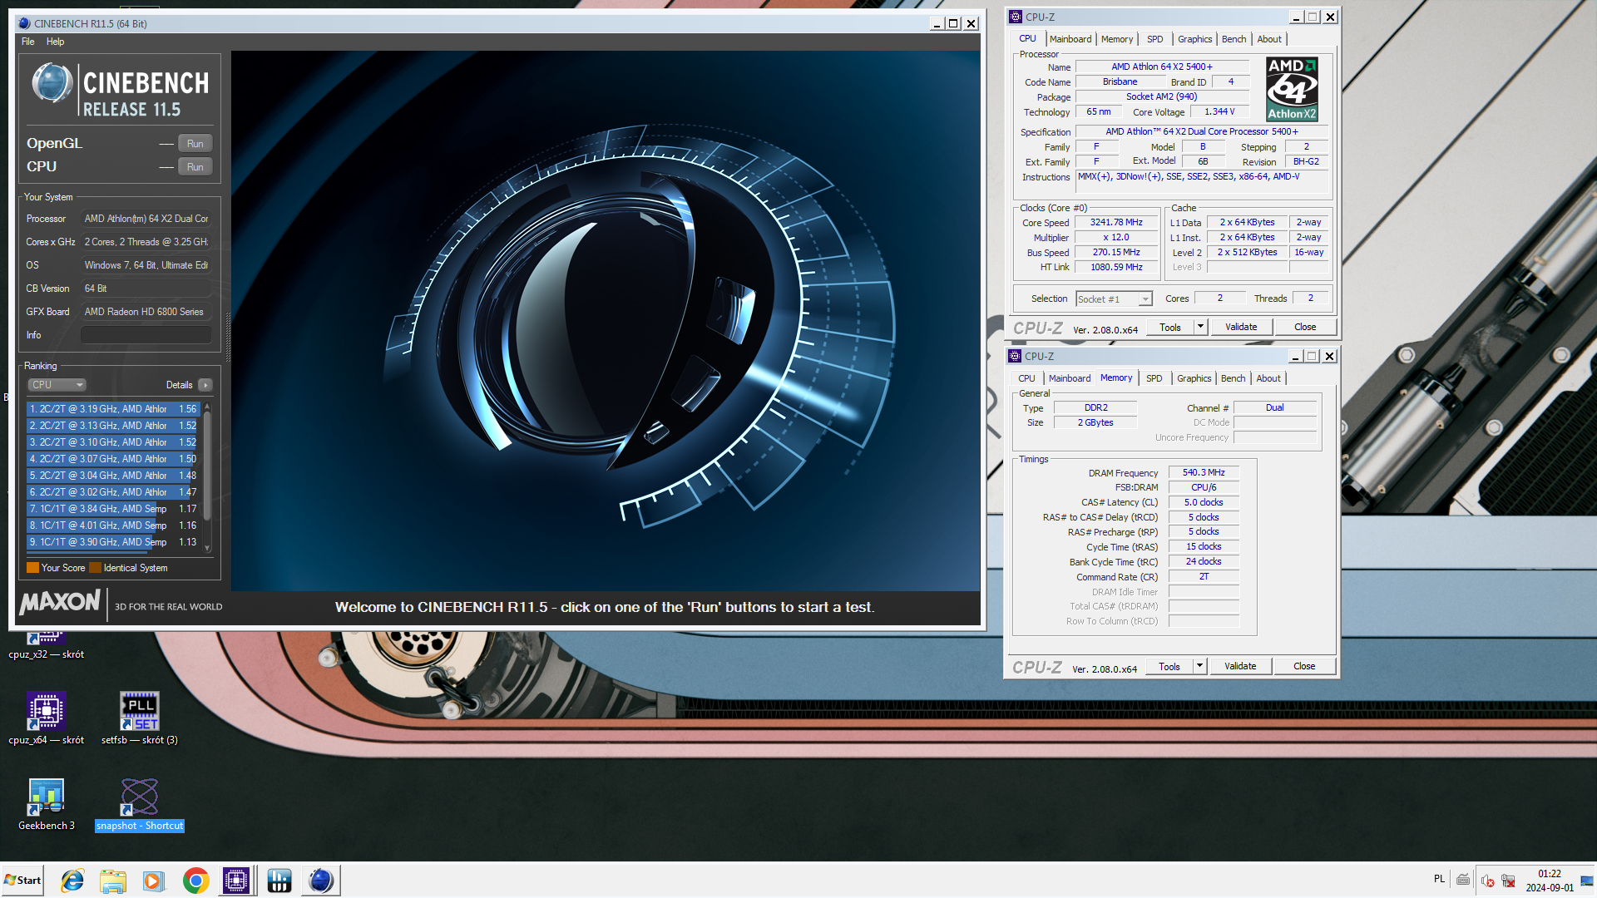Select ranking entry 1 at 3.19 GHz
Screen dimensions: 1597x898
[x=113, y=409]
